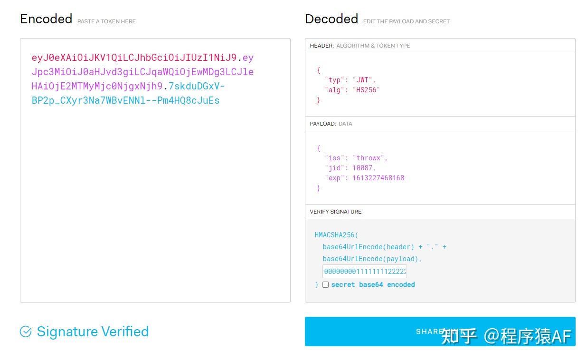The width and height of the screenshot is (587, 361).
Task: Click the Decoded heading
Action: (331, 19)
